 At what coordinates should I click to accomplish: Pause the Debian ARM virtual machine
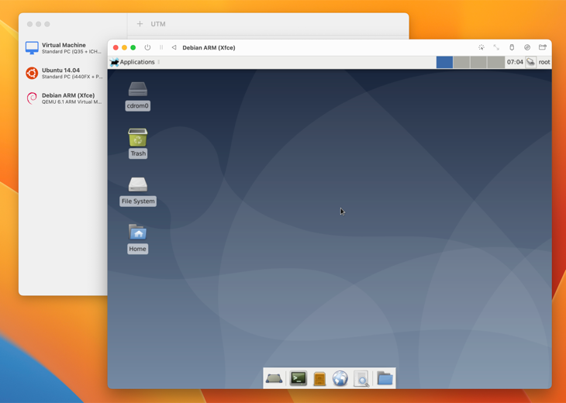click(161, 47)
